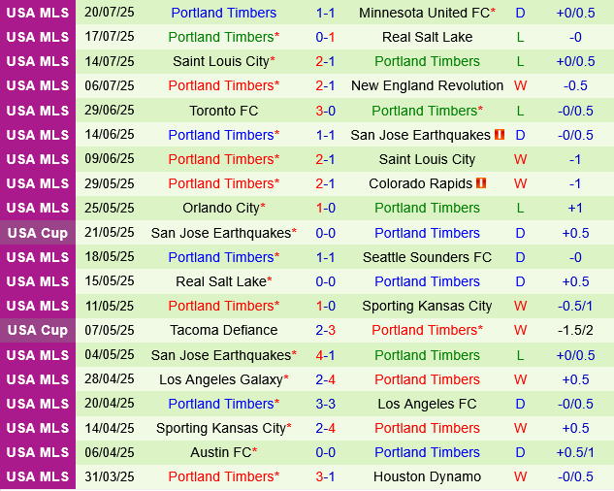Open Sporting Kansas City away team on 11/05/25
Viewport: 614px width, 491px height.
click(427, 306)
